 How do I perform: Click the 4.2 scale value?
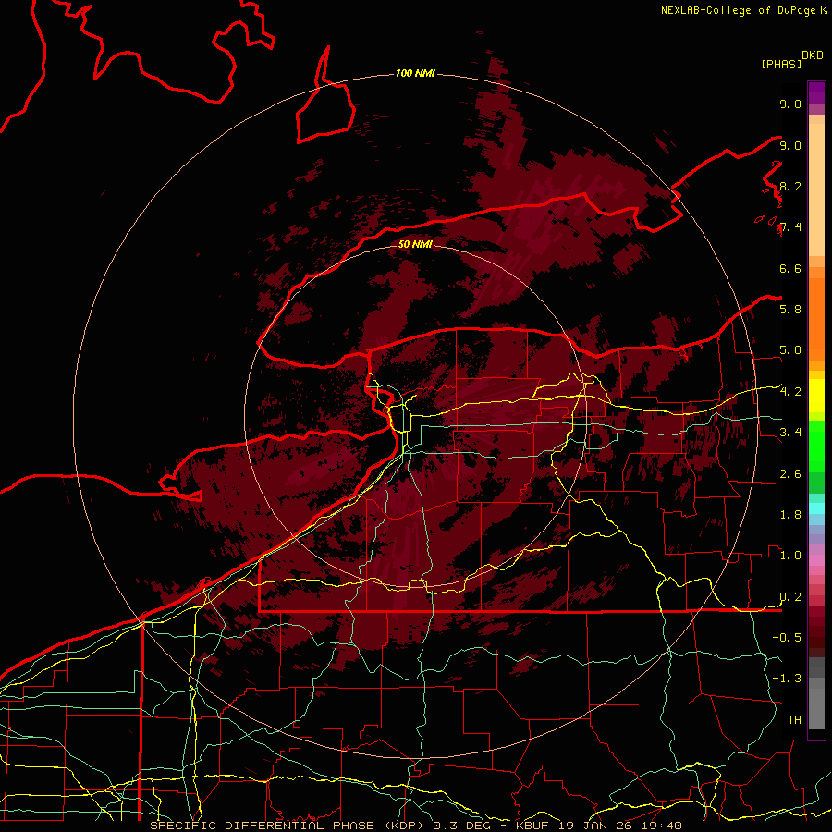coord(790,392)
